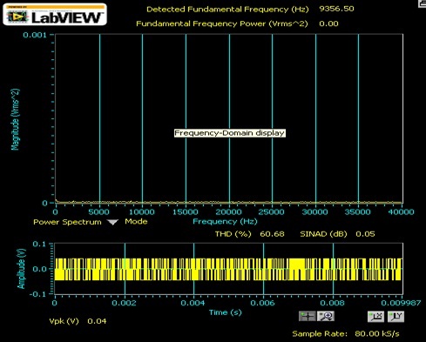Click the Detected Fundamental Frequency (Hz) label
Screen dimensions: 426x342
point(227,10)
